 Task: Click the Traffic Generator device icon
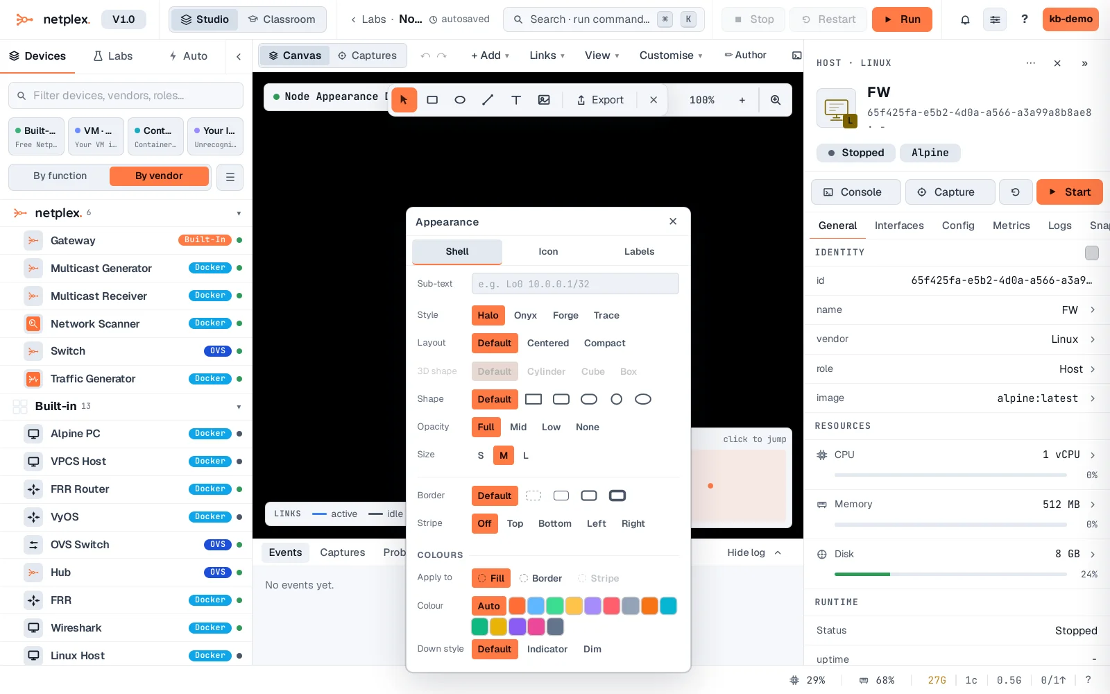(33, 379)
